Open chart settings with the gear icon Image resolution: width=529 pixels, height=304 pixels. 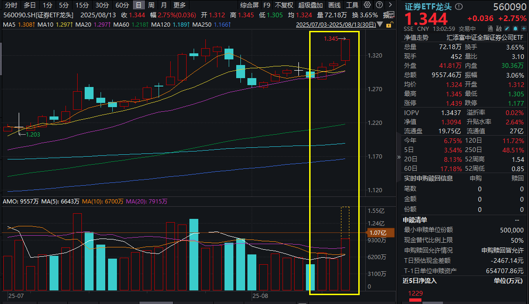(367, 5)
